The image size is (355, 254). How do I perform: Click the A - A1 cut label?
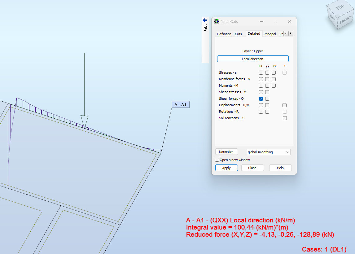click(181, 104)
